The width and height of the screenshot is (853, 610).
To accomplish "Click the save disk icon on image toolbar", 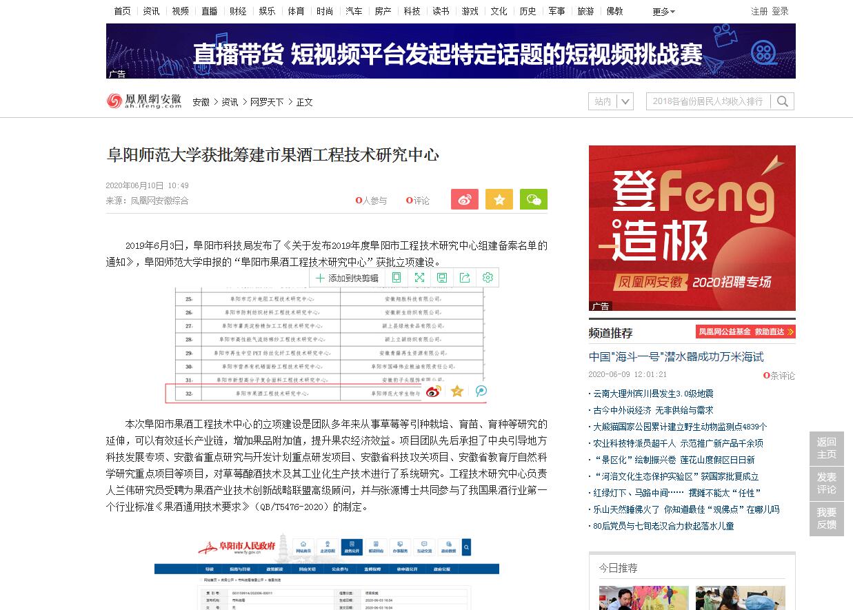I will pyautogui.click(x=442, y=278).
